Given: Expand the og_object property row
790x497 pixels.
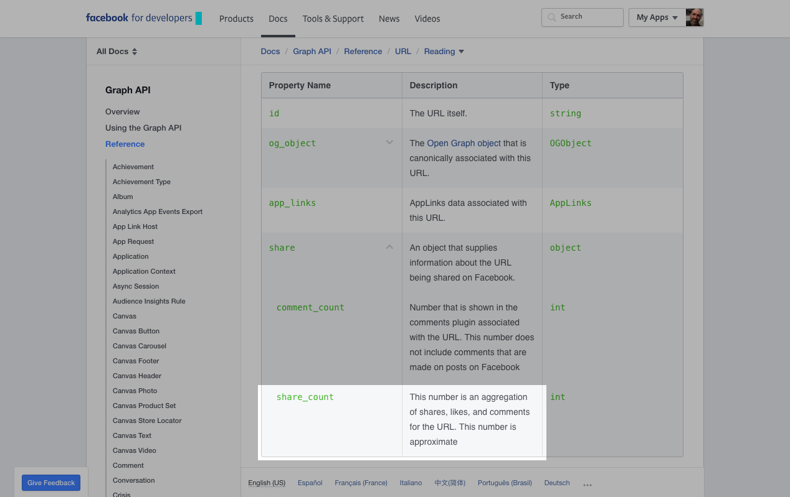Looking at the screenshot, I should point(389,142).
